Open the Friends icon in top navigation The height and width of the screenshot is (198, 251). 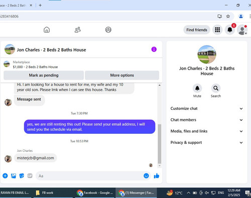pos(78,30)
